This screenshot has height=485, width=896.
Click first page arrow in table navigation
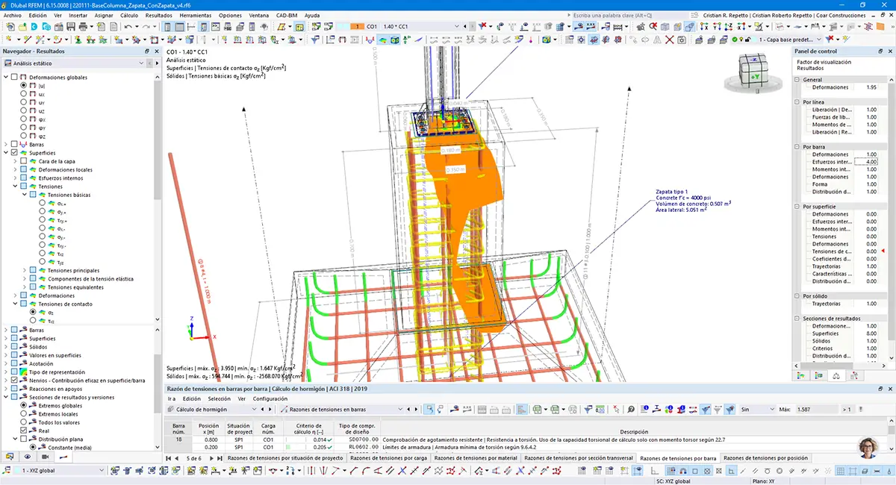tap(168, 458)
